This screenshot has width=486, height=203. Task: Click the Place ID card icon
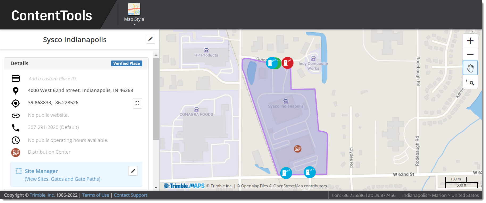tap(16, 79)
